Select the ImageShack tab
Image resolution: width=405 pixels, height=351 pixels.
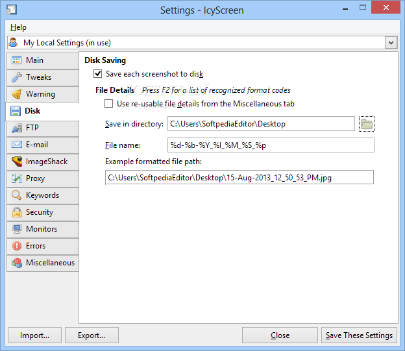click(43, 162)
